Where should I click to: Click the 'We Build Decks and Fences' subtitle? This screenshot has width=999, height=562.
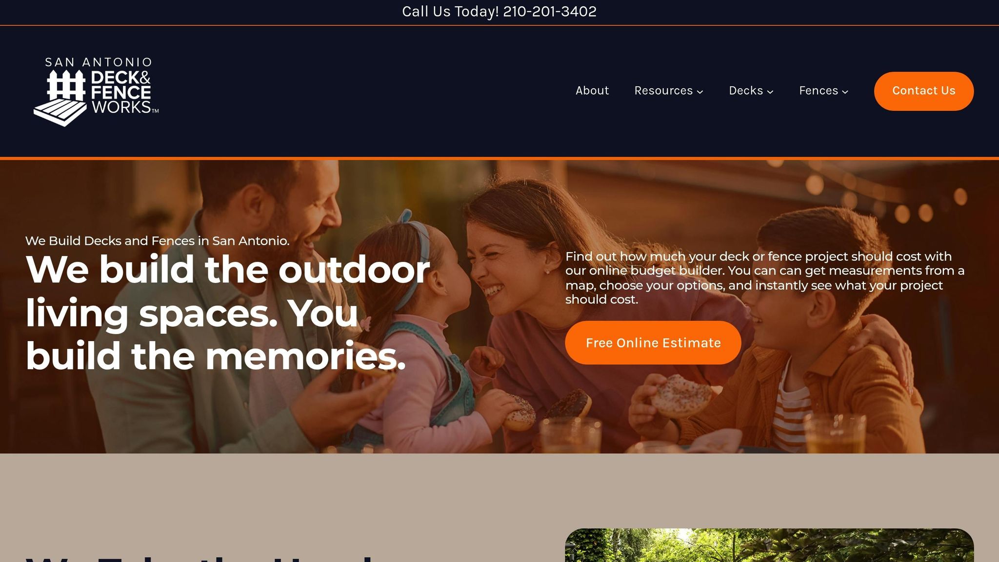pos(157,241)
